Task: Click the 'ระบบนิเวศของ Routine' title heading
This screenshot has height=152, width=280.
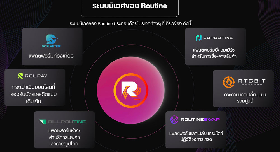Action: [130, 6]
